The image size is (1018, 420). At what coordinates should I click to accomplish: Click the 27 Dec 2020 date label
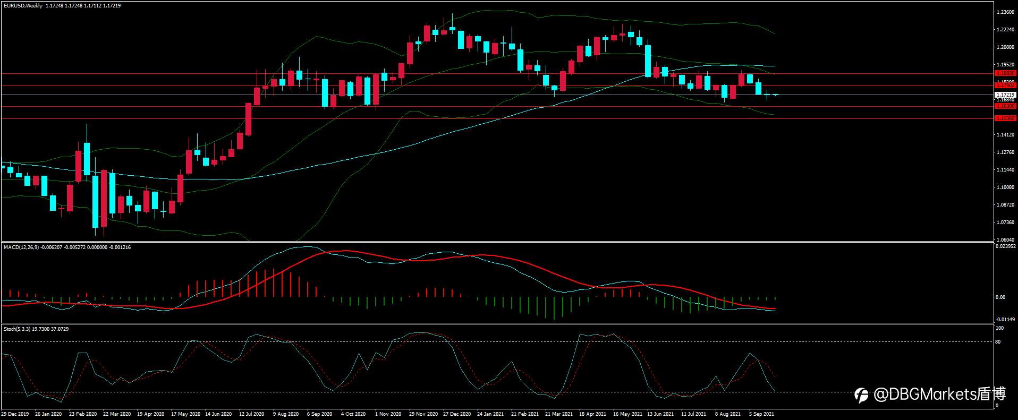coord(457,414)
